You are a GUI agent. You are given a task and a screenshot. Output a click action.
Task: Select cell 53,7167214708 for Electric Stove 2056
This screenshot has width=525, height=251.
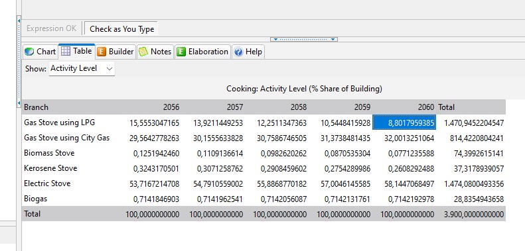click(155, 184)
